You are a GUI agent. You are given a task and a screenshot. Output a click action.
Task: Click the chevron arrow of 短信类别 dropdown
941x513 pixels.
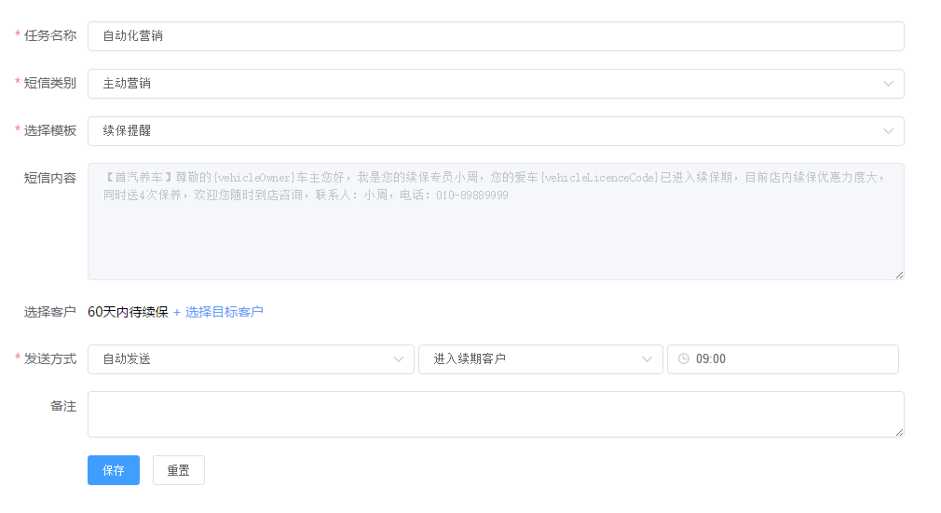click(x=888, y=84)
